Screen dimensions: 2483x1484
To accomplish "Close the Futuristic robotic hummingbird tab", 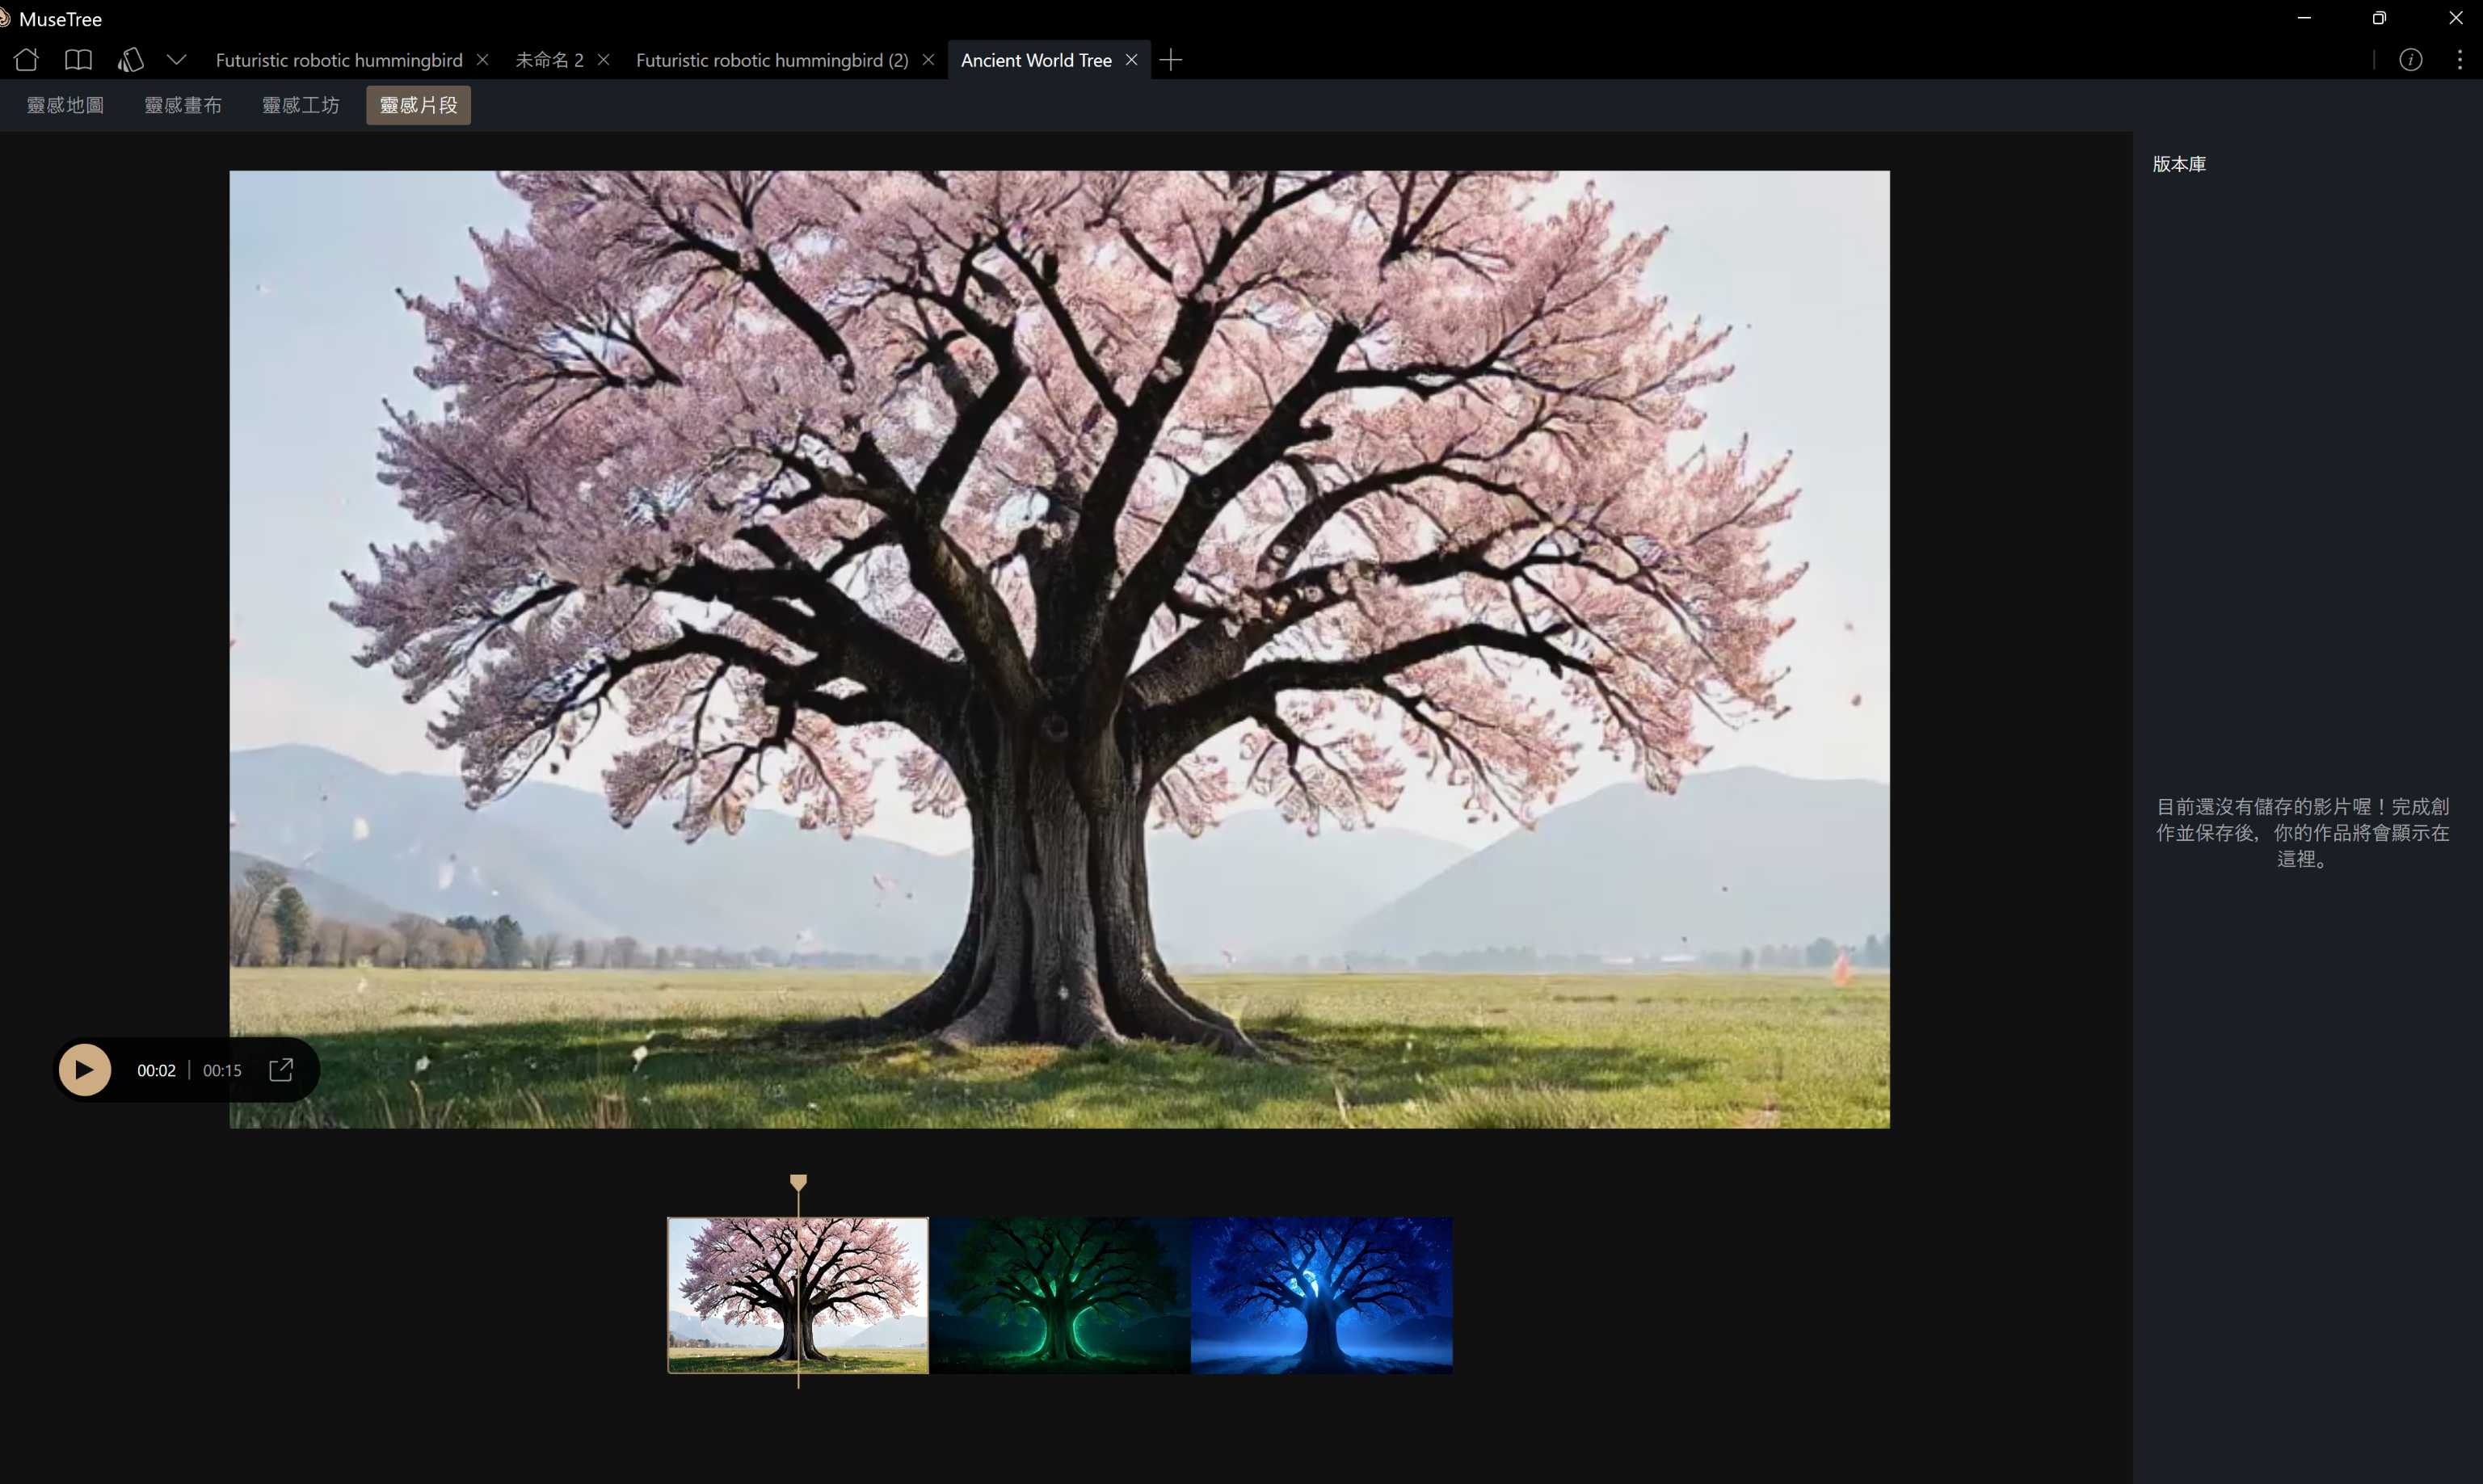I will pyautogui.click(x=483, y=60).
